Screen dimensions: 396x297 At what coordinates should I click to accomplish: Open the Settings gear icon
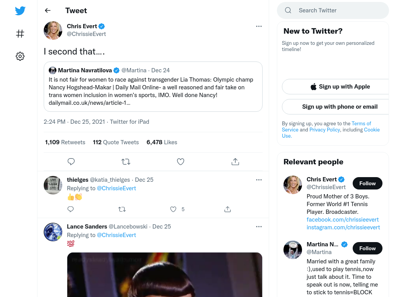click(20, 56)
